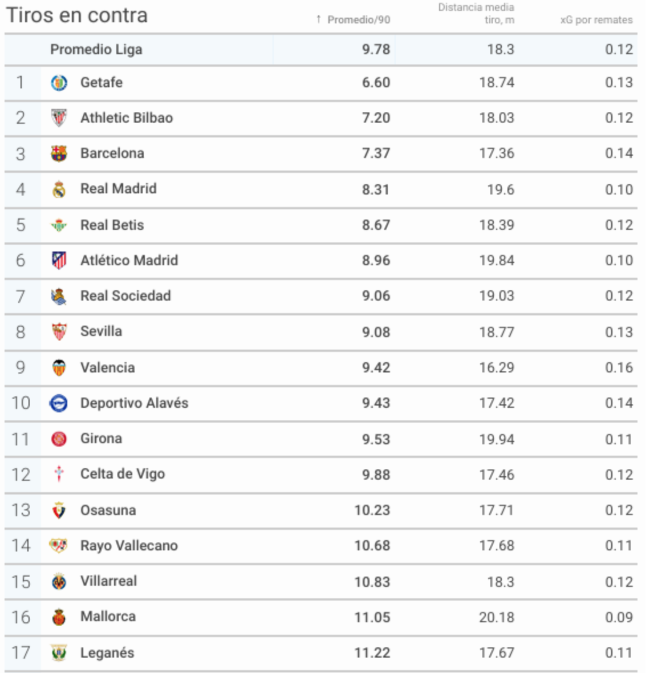Viewport: 666px width, 673px height.
Task: Select the Rayo Vallecano team name
Action: [x=129, y=545]
